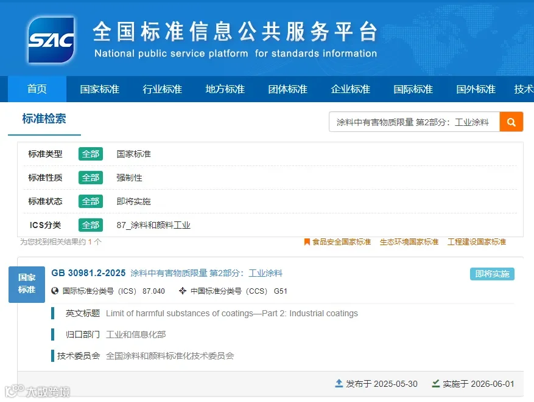
Task: Select 全部 for 标准类型 filter
Action: pos(91,154)
